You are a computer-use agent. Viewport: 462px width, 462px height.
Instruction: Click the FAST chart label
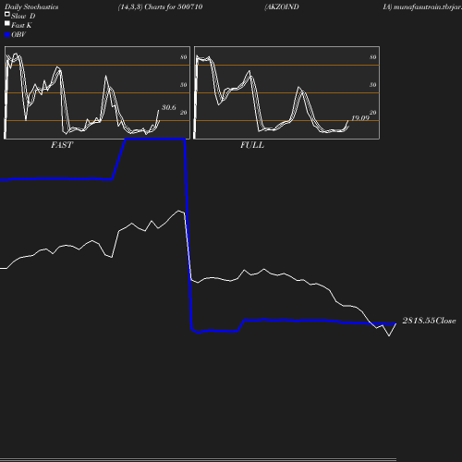pos(62,145)
